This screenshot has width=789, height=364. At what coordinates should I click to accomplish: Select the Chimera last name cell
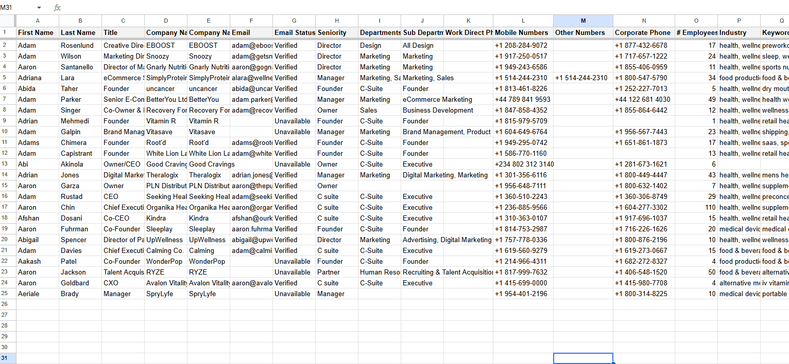[80, 142]
